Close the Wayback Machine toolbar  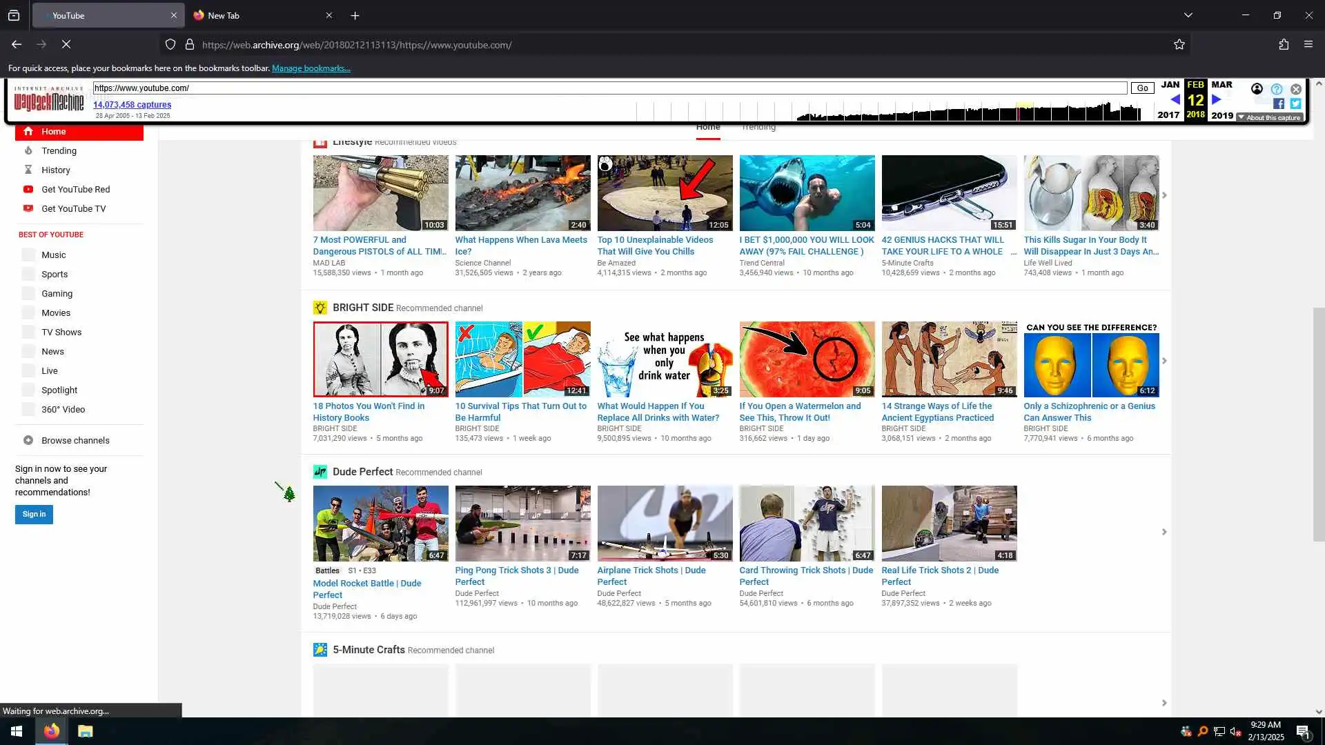[x=1296, y=89]
